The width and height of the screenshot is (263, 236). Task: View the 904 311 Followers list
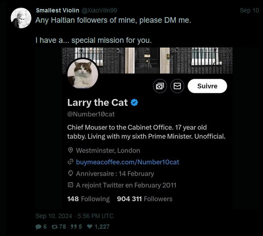click(x=145, y=199)
